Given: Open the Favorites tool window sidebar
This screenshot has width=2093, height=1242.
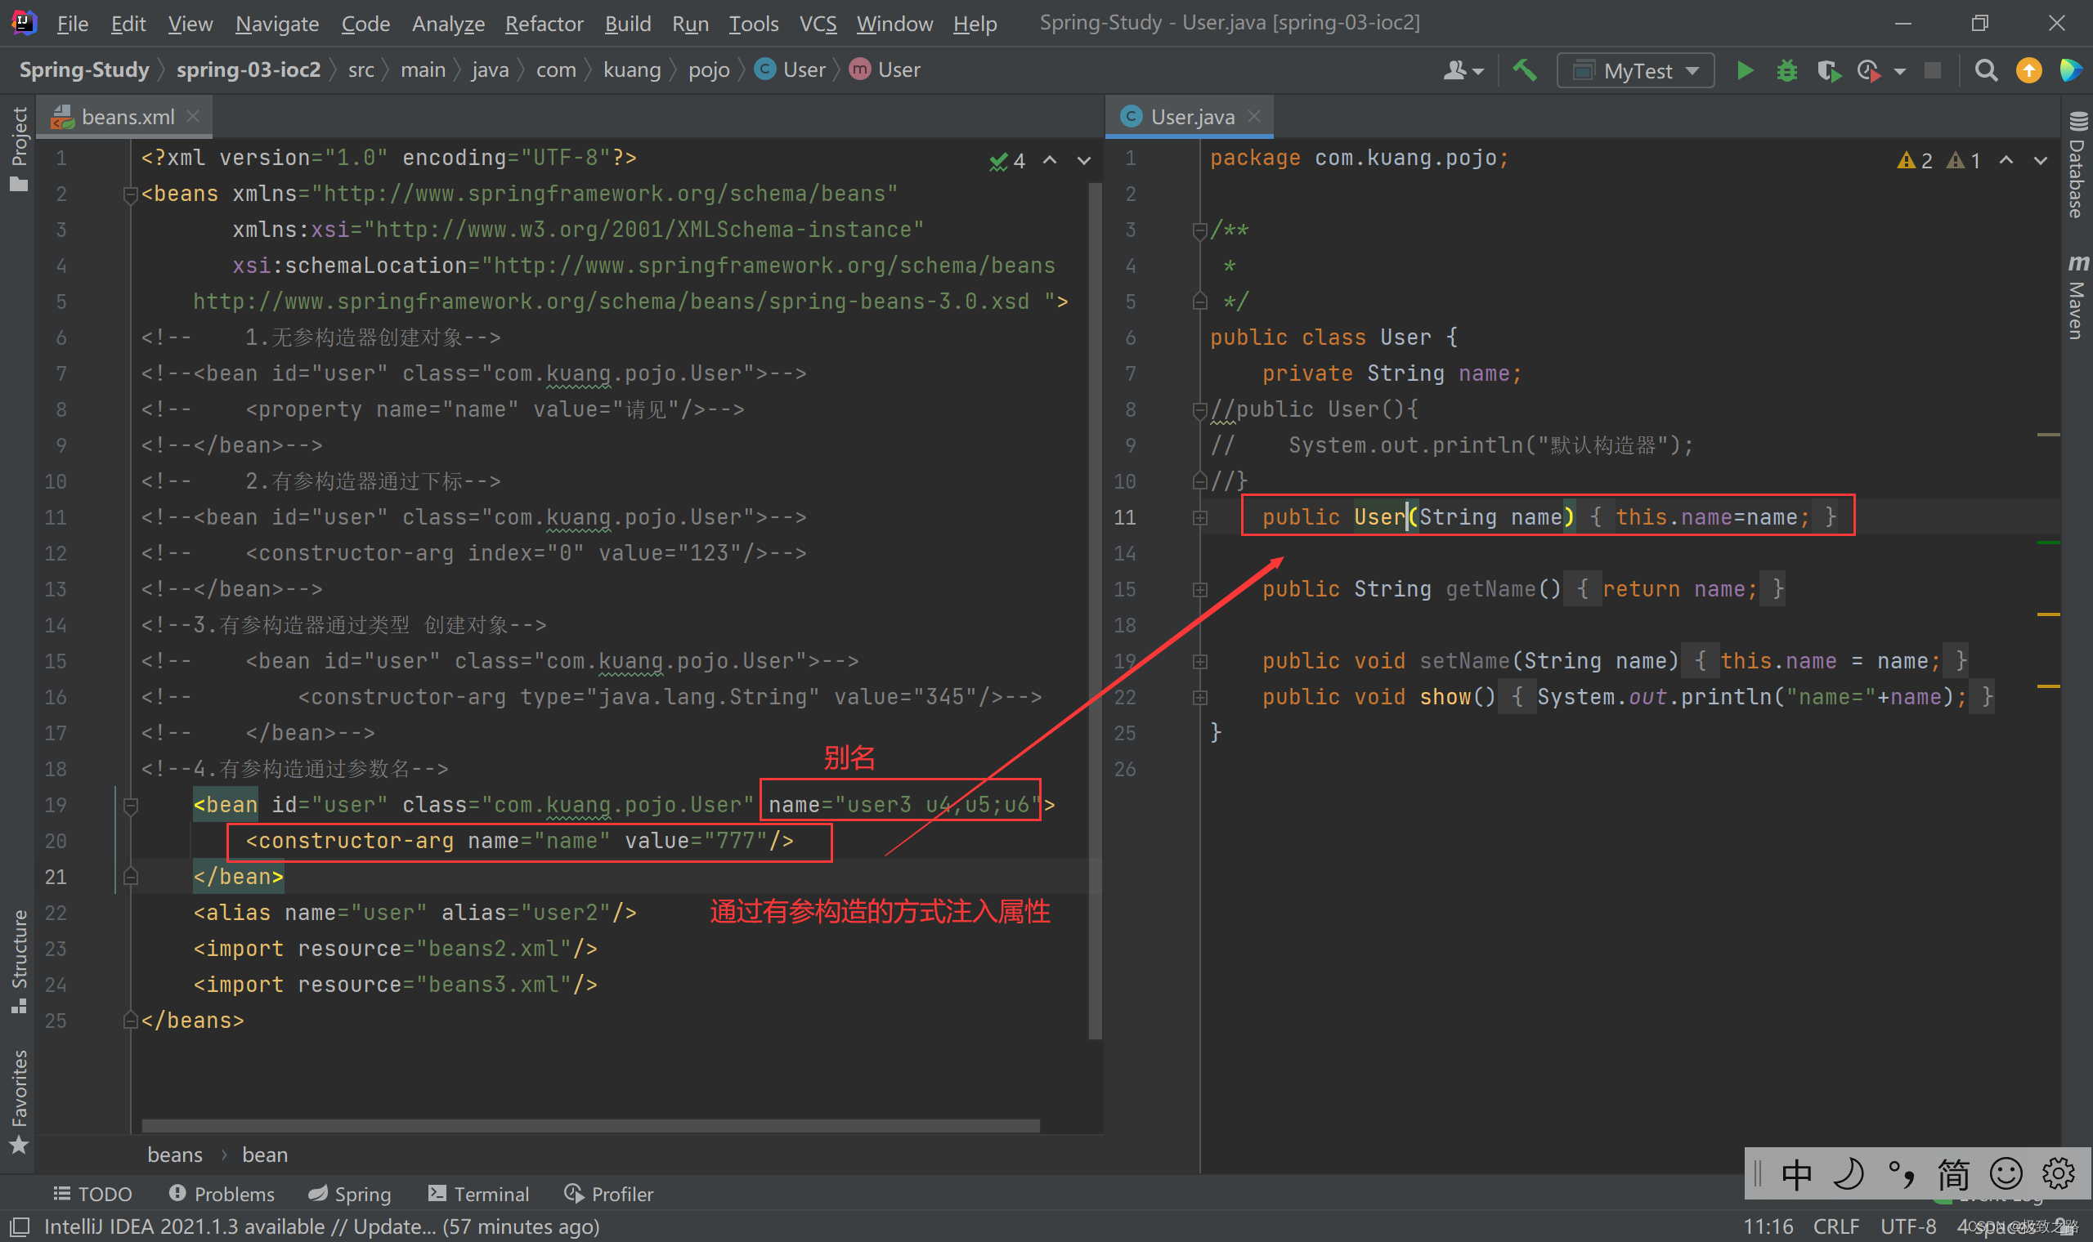Looking at the screenshot, I should (x=19, y=1101).
